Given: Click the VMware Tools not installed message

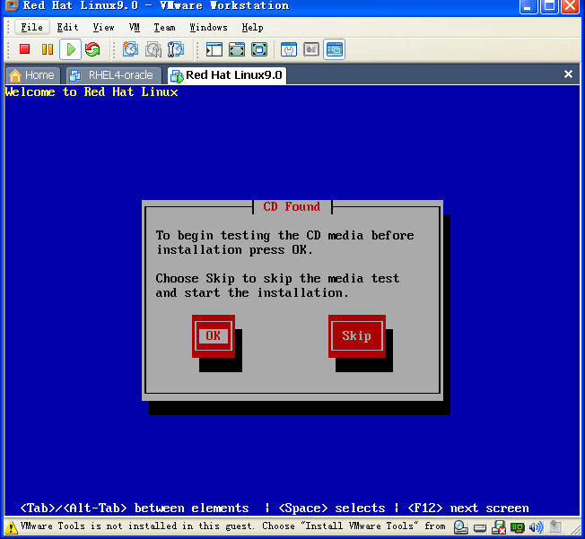Looking at the screenshot, I should coord(232,526).
